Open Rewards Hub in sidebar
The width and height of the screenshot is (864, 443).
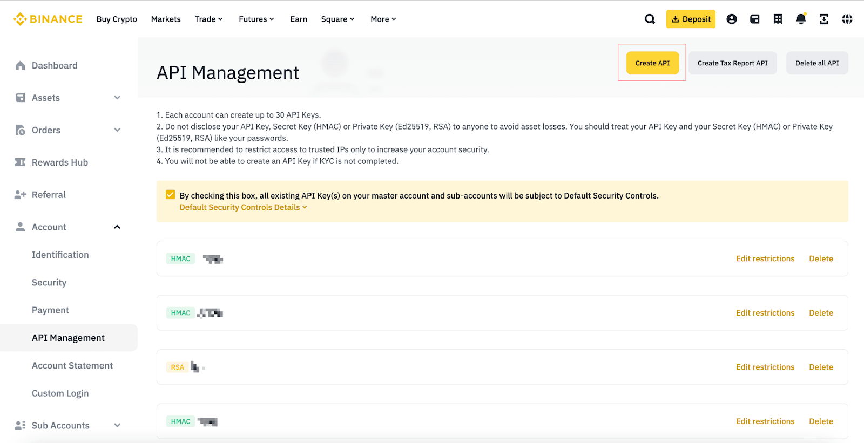(60, 162)
